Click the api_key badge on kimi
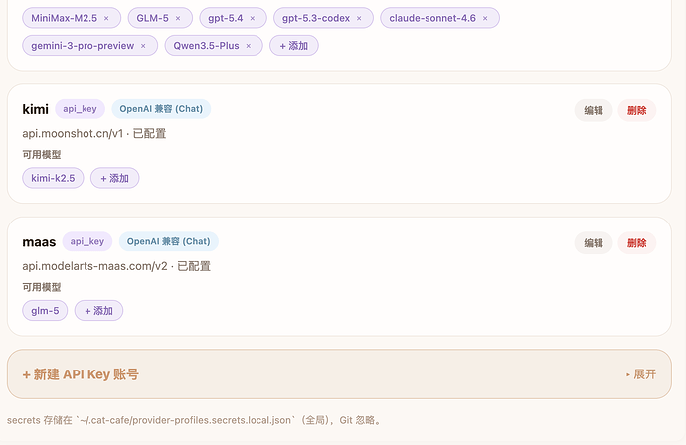The height and width of the screenshot is (445, 686). [x=81, y=109]
